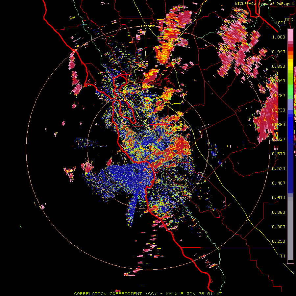Click the 0.360 scale value
296x296 pixels.
coord(279,212)
